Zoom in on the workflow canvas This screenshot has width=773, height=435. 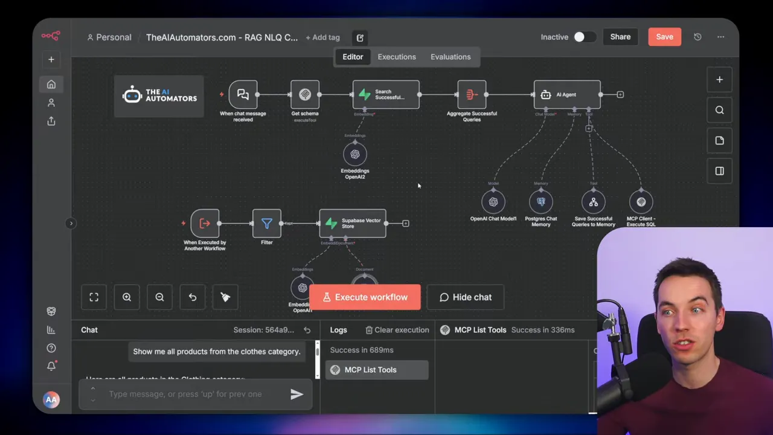pos(127,297)
